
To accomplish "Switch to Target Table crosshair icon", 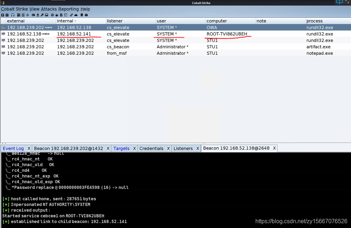I will (28, 15).
